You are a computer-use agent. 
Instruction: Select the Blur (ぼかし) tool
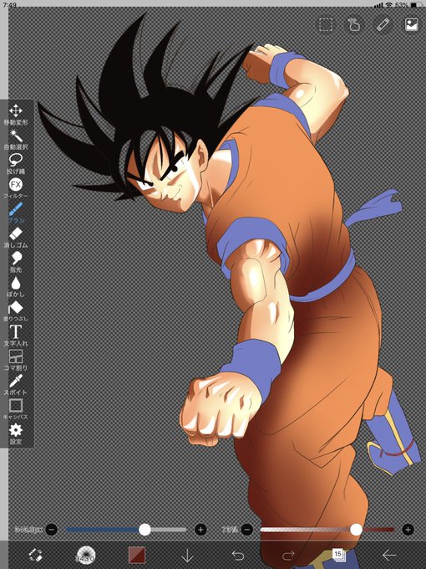pyautogui.click(x=16, y=287)
